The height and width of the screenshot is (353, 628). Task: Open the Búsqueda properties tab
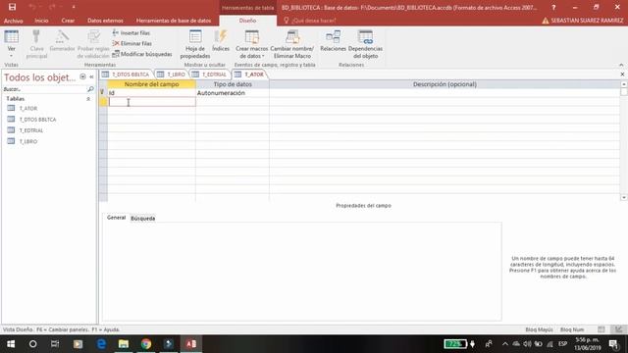pyautogui.click(x=143, y=218)
